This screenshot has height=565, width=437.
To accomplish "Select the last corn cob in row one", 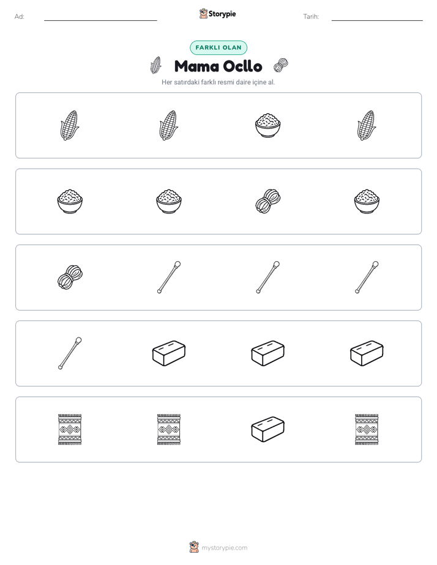I will 367,125.
